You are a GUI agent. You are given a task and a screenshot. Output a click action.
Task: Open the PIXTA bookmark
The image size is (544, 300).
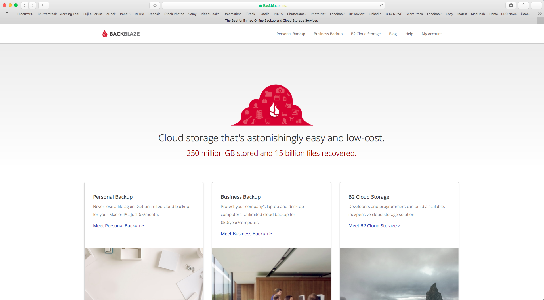pyautogui.click(x=278, y=14)
